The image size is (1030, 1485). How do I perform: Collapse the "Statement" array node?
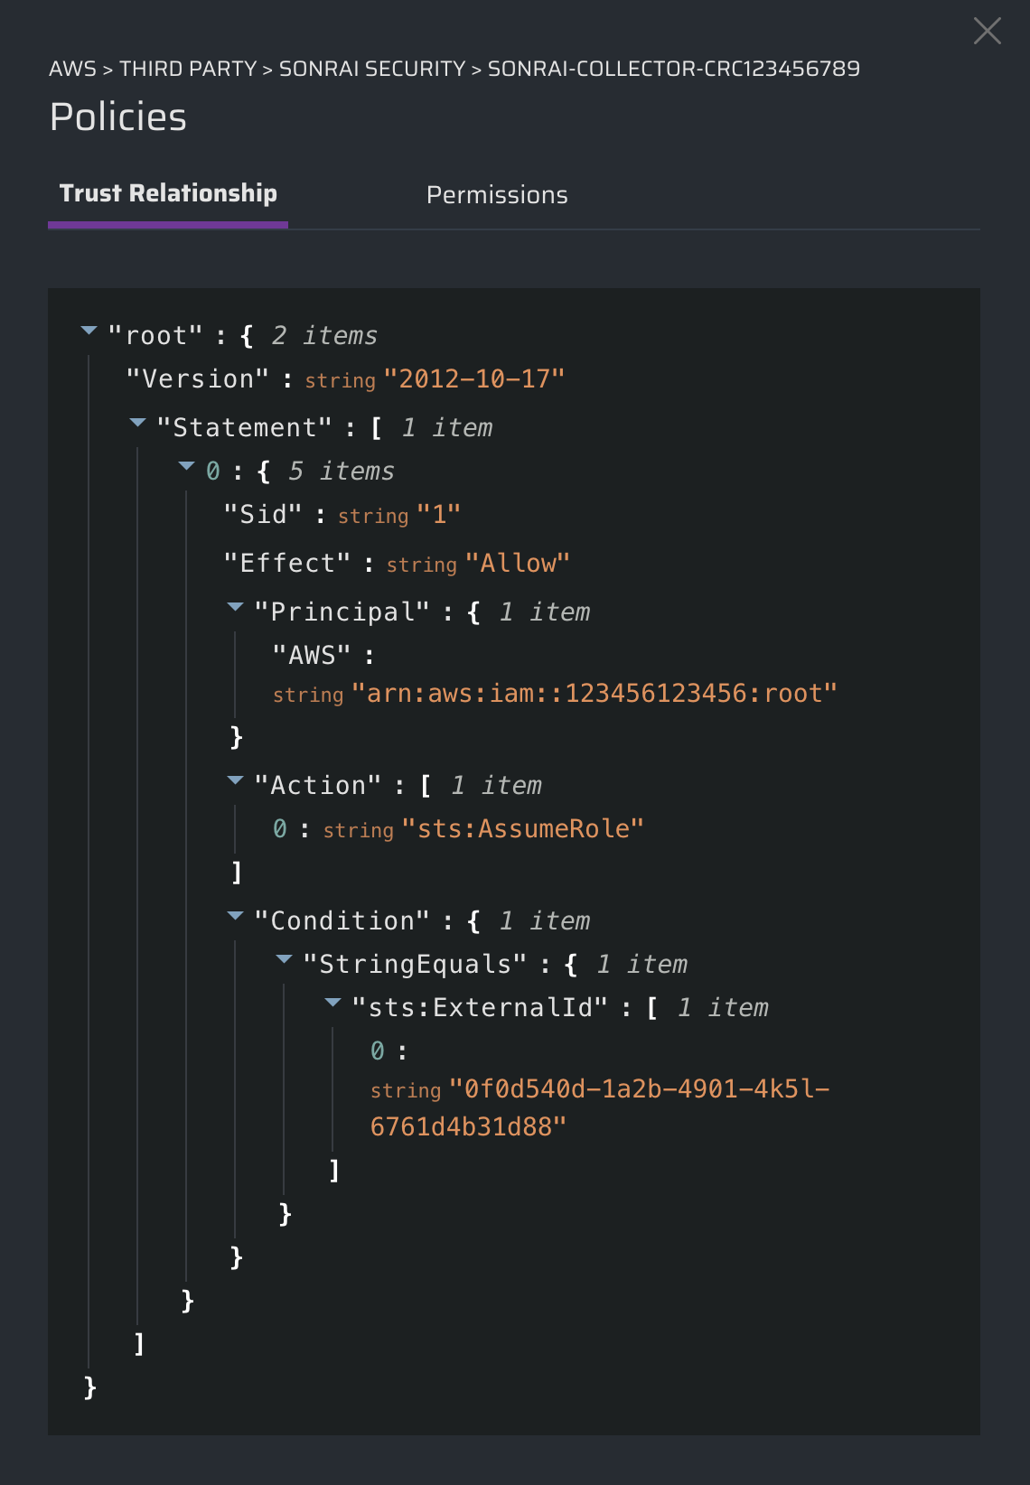[137, 423]
